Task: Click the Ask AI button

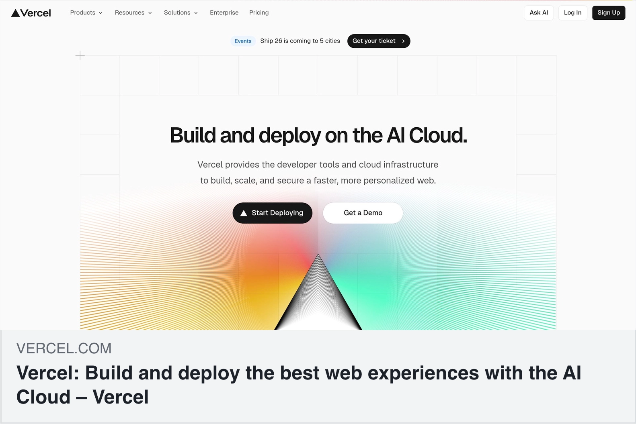Action: pyautogui.click(x=539, y=13)
